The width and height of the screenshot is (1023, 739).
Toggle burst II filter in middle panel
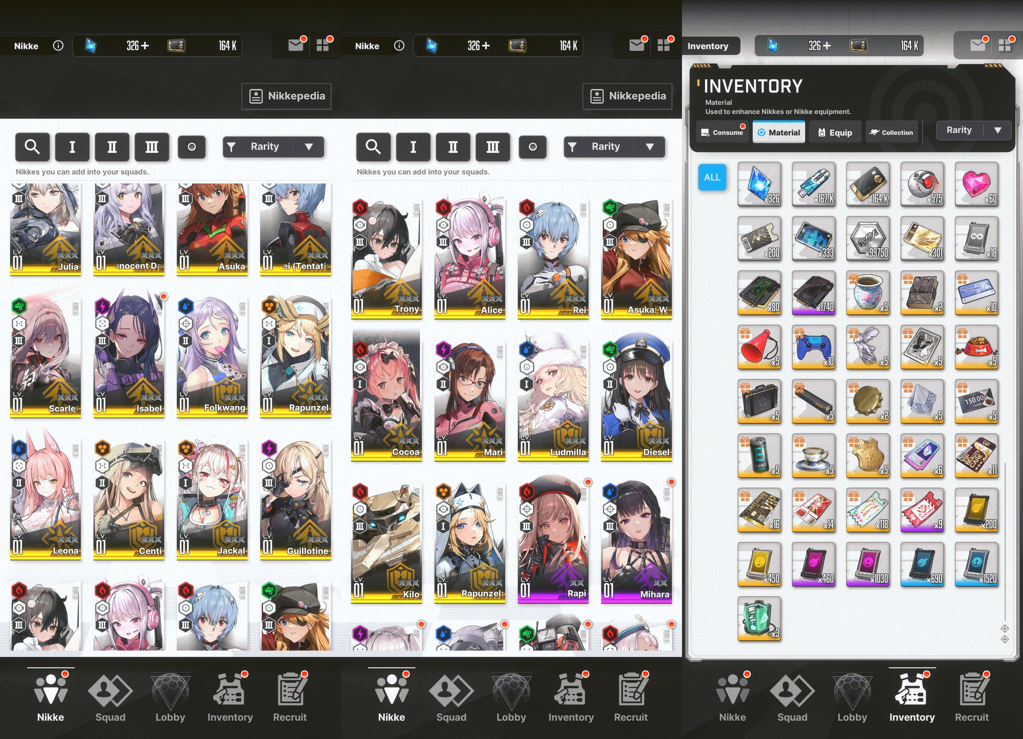(x=453, y=147)
